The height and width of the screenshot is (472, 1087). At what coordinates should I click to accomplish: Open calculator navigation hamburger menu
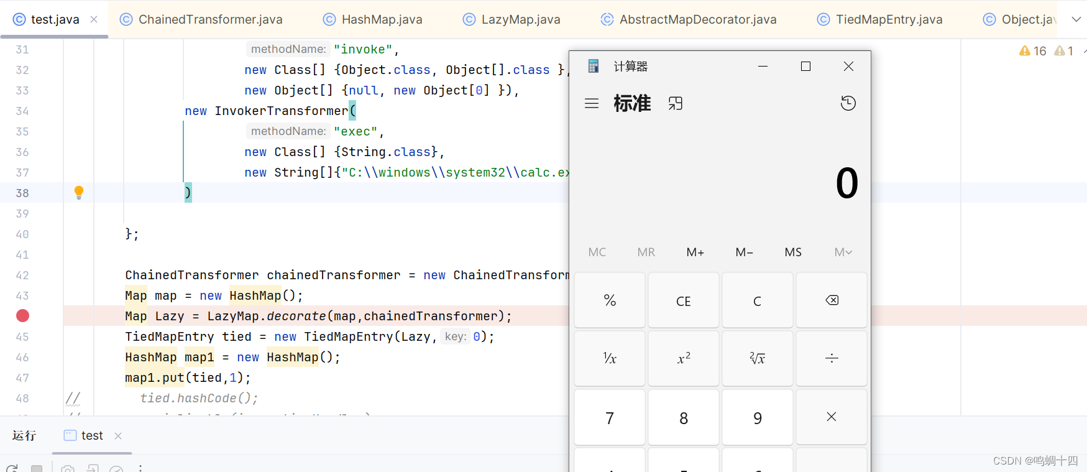[x=592, y=103]
